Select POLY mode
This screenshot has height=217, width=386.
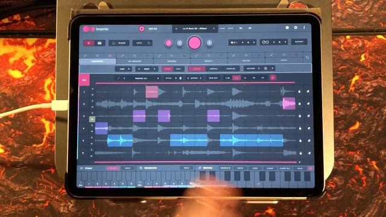[179, 69]
